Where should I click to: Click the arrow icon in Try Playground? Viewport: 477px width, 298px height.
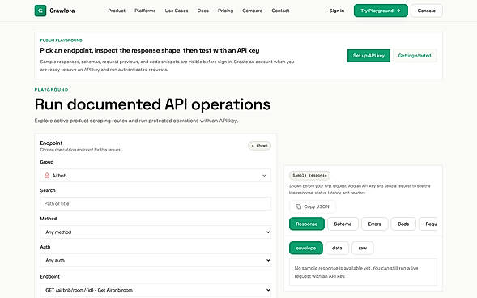[x=398, y=11]
